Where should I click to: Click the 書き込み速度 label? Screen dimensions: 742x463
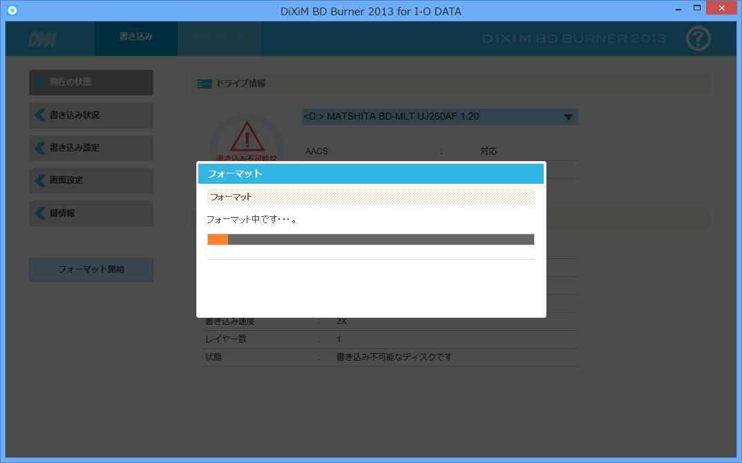tap(230, 321)
